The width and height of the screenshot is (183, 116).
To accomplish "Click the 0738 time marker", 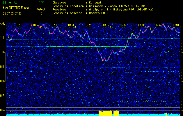I will tap(141, 25).
